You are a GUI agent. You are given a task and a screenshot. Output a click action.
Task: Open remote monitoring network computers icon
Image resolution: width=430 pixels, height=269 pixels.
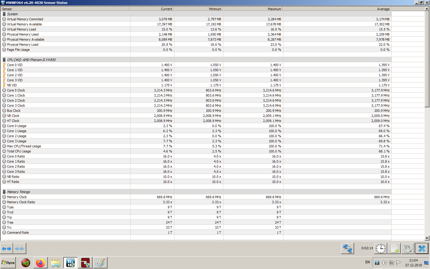point(347,248)
